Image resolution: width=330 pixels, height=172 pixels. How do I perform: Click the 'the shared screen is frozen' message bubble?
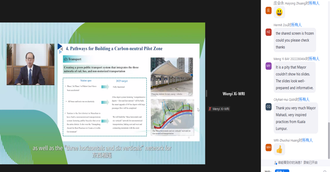click(295, 40)
